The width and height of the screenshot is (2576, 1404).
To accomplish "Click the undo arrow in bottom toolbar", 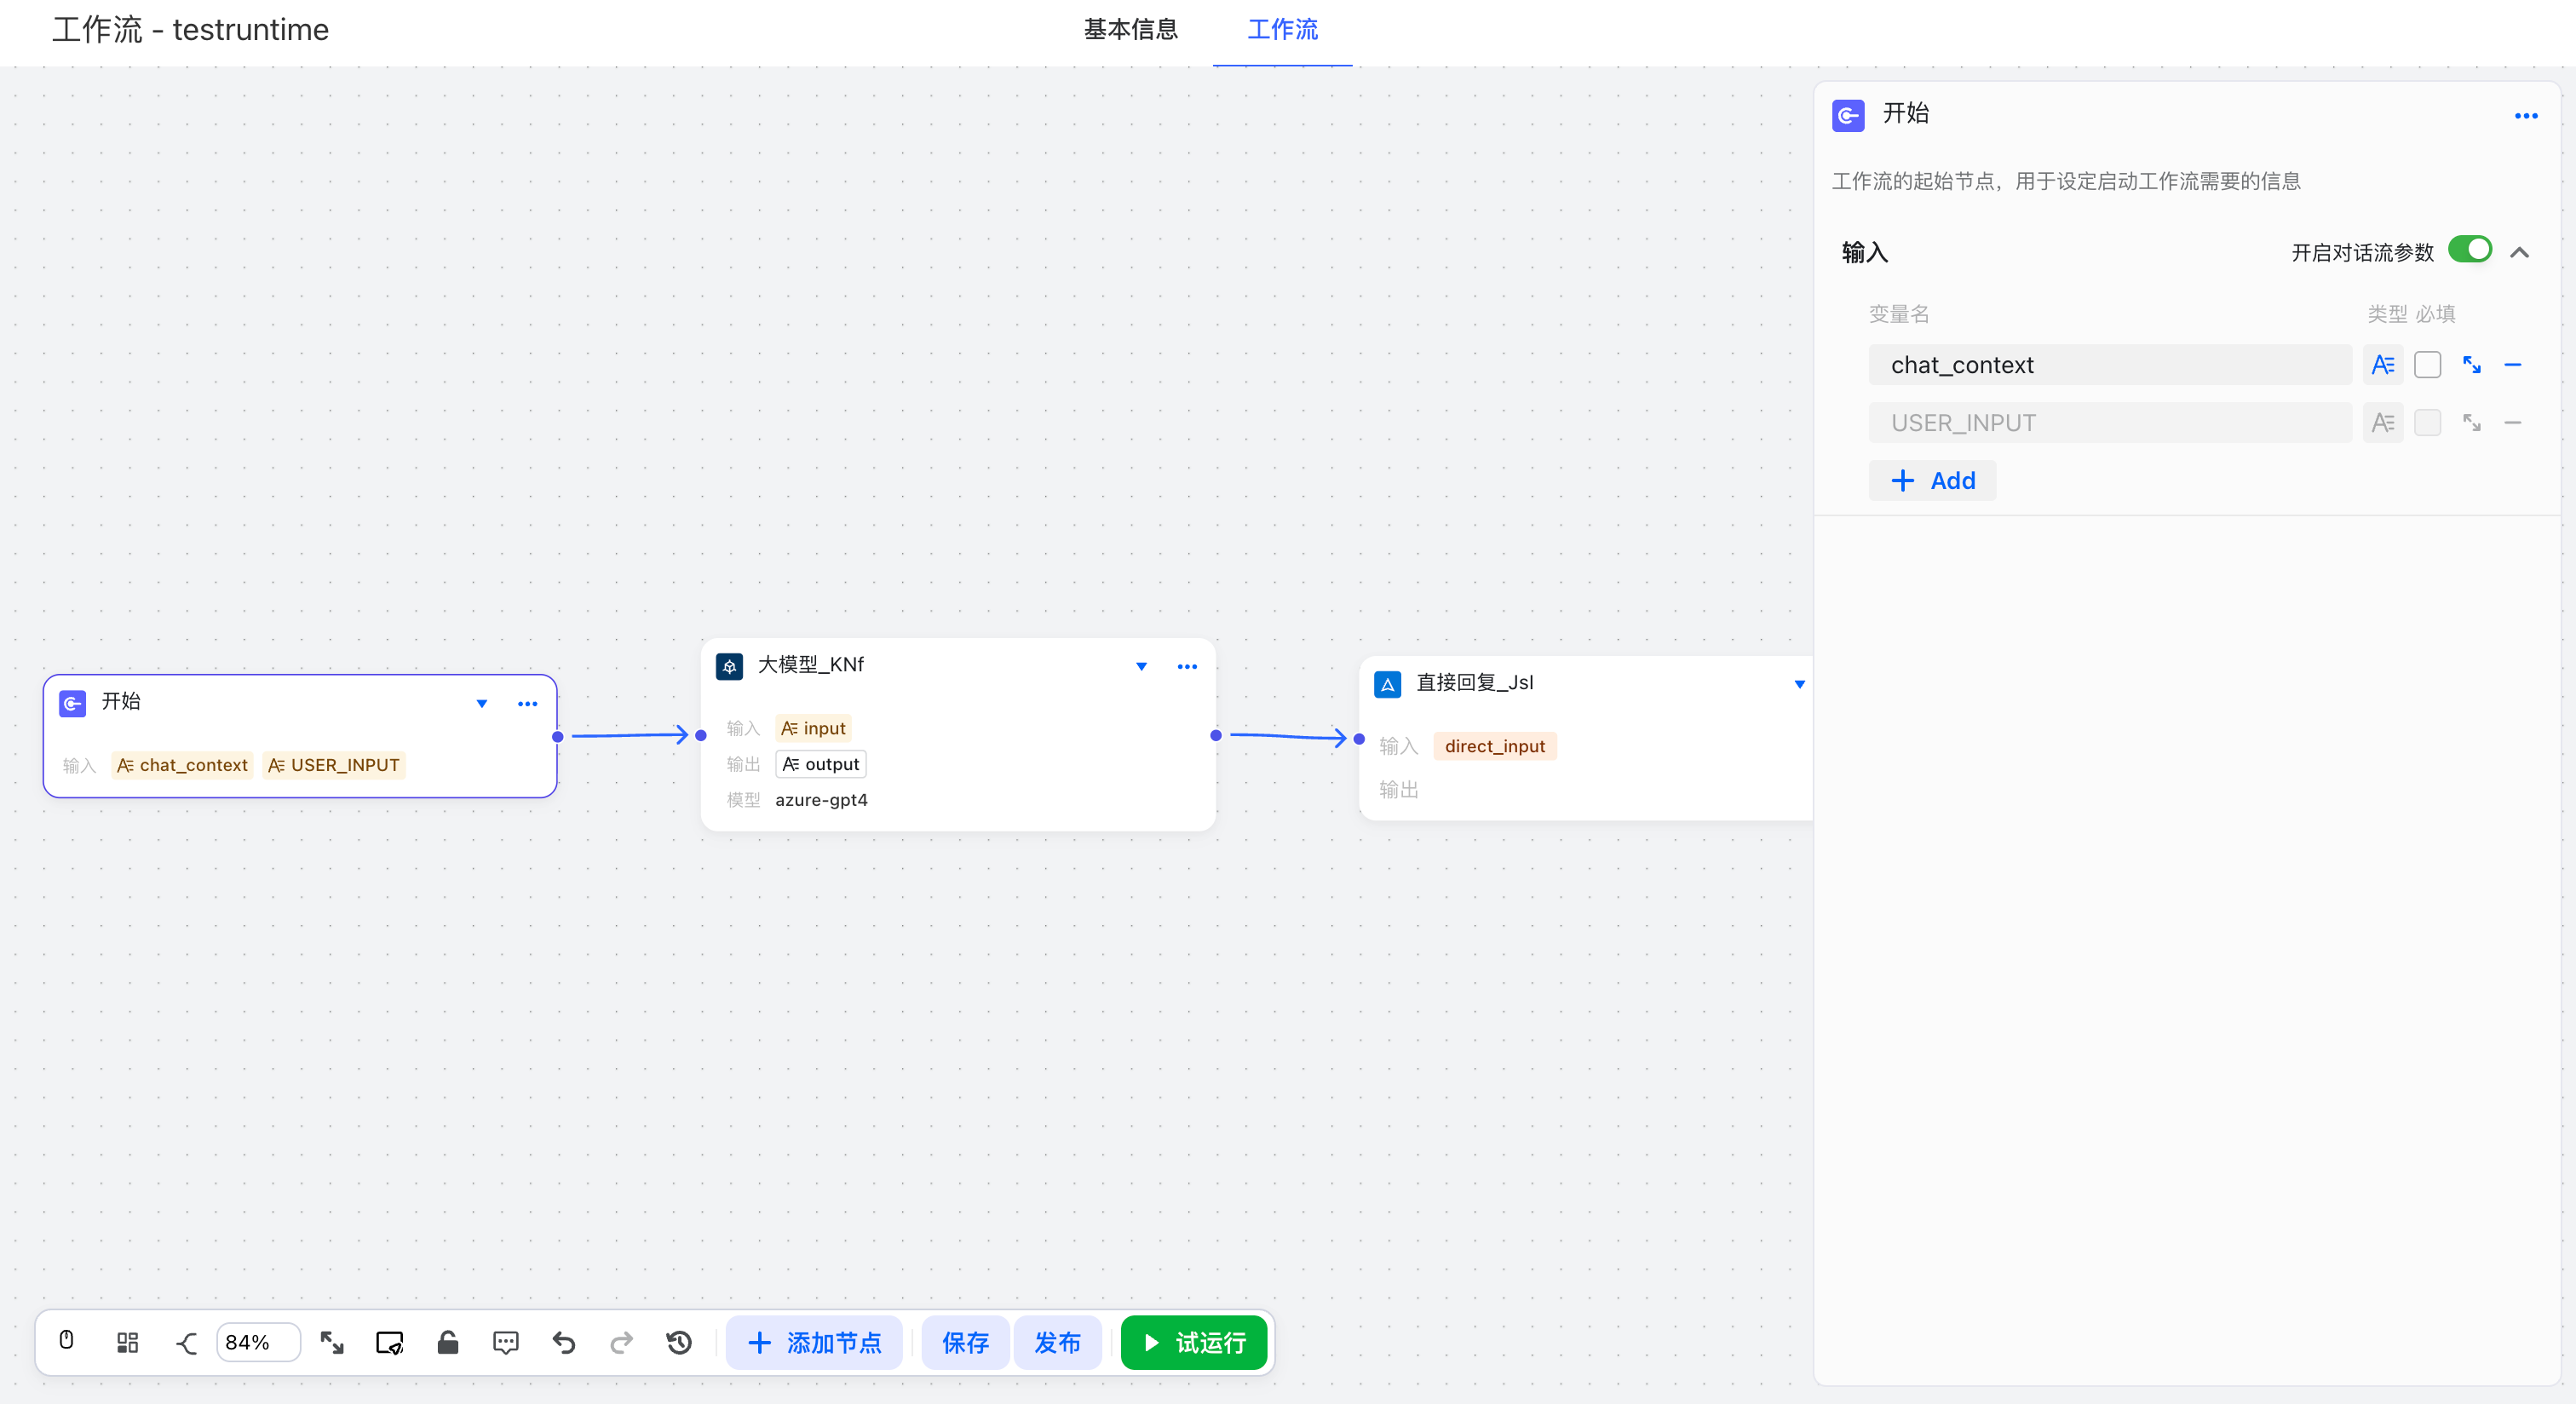I will pos(563,1342).
